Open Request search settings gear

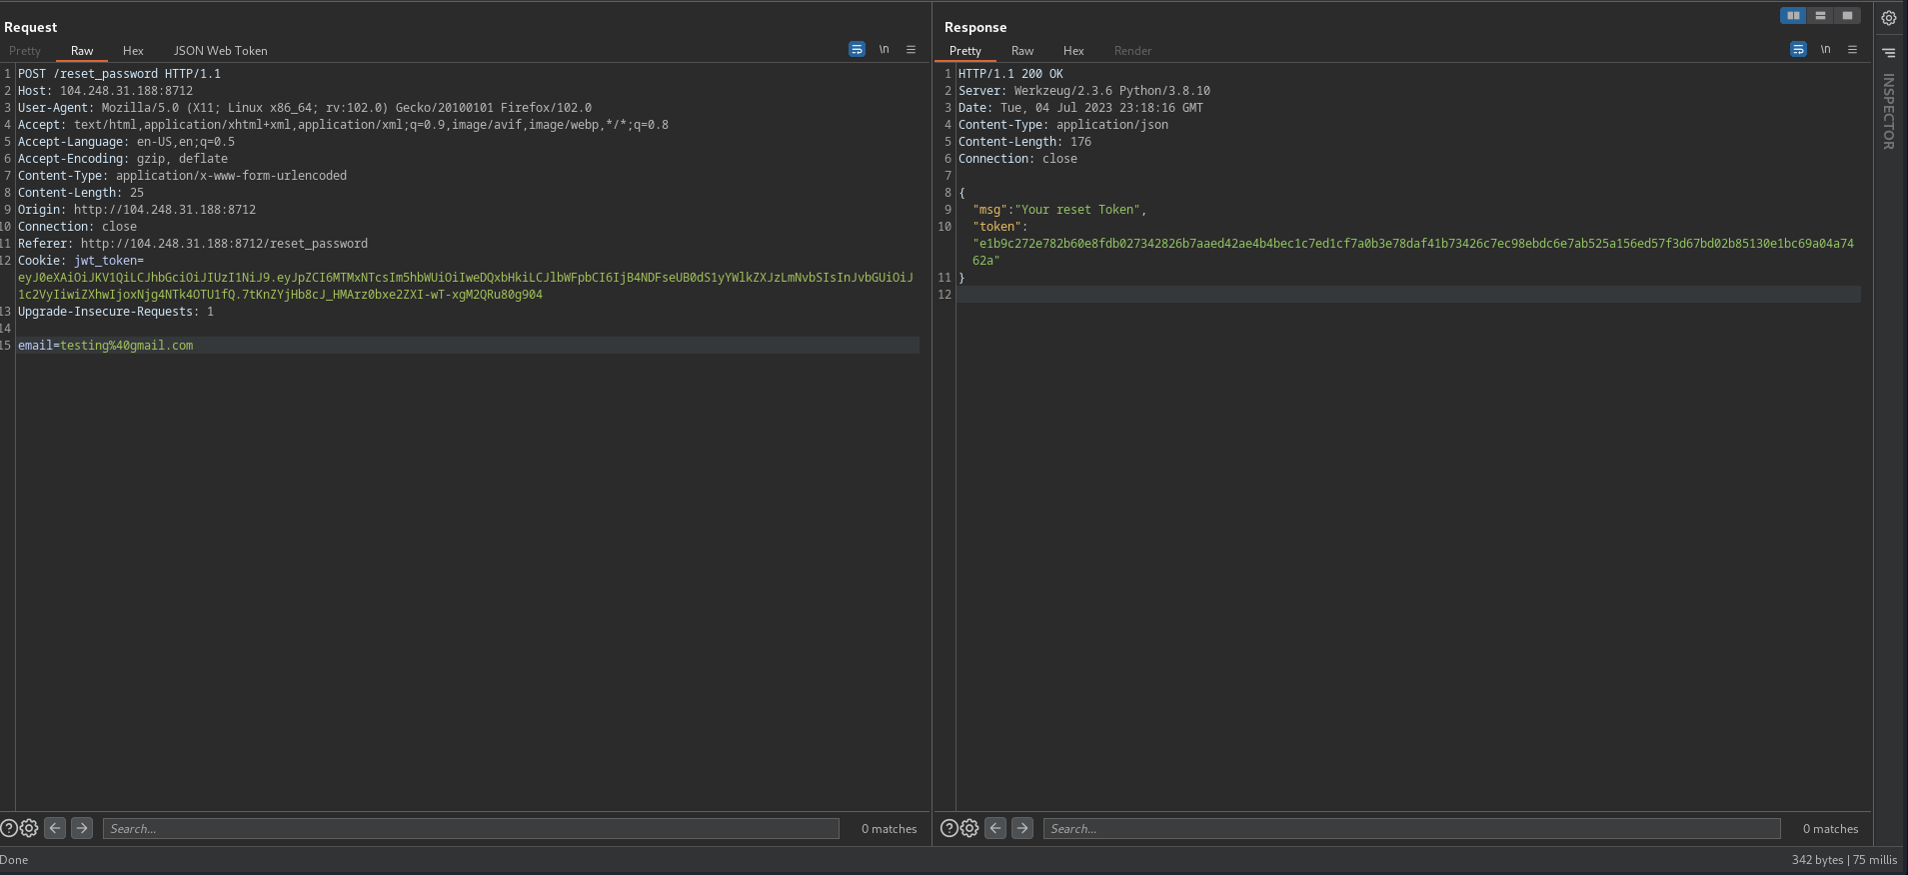pyautogui.click(x=29, y=828)
